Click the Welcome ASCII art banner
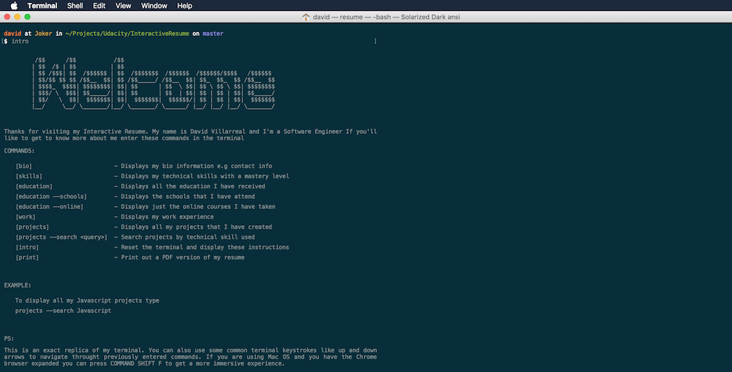Image resolution: width=732 pixels, height=372 pixels. [x=154, y=83]
